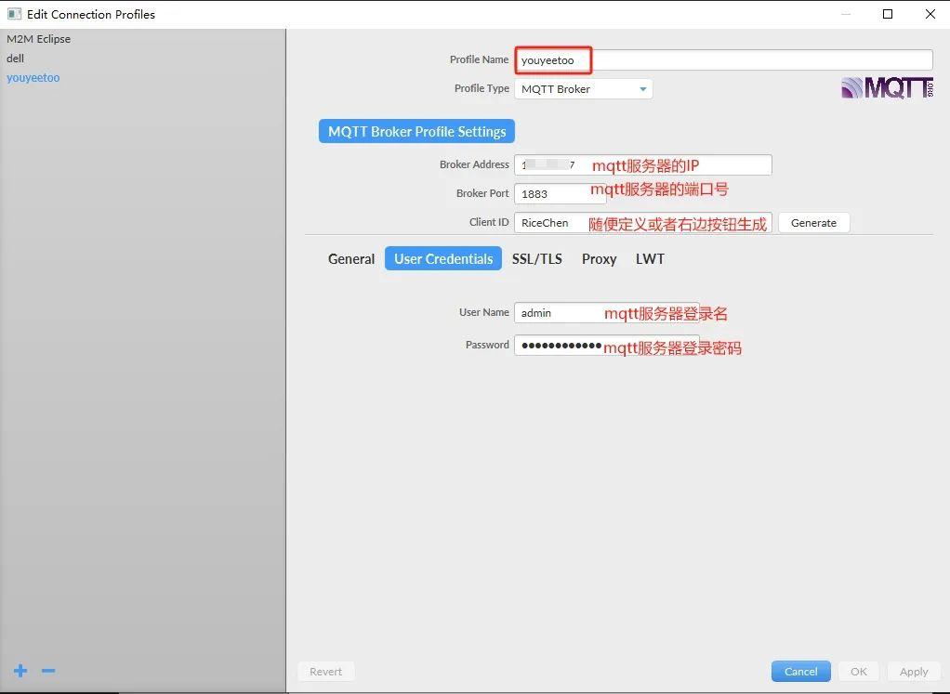Focus the Broker Port field
Image resolution: width=950 pixels, height=694 pixels.
(x=560, y=194)
